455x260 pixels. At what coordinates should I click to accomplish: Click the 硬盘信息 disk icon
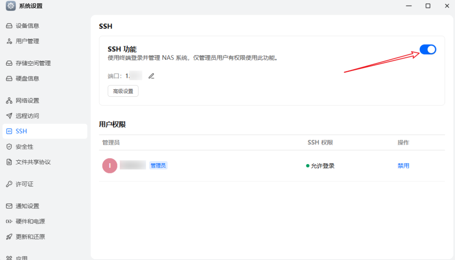coord(9,79)
